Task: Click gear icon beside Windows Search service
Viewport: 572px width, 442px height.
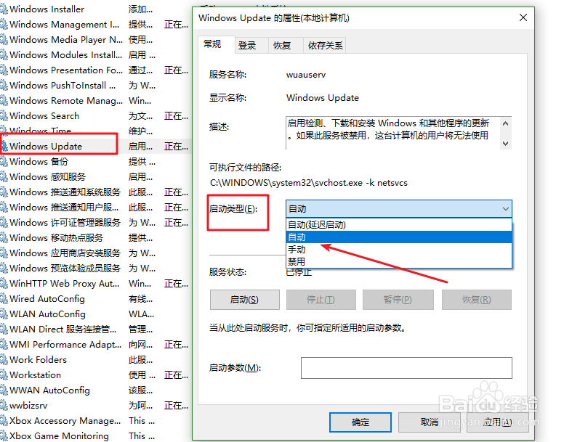Action: [x=4, y=116]
